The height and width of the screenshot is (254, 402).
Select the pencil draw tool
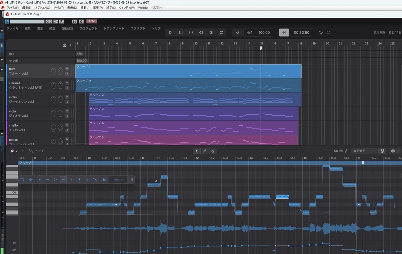[x=205, y=151]
